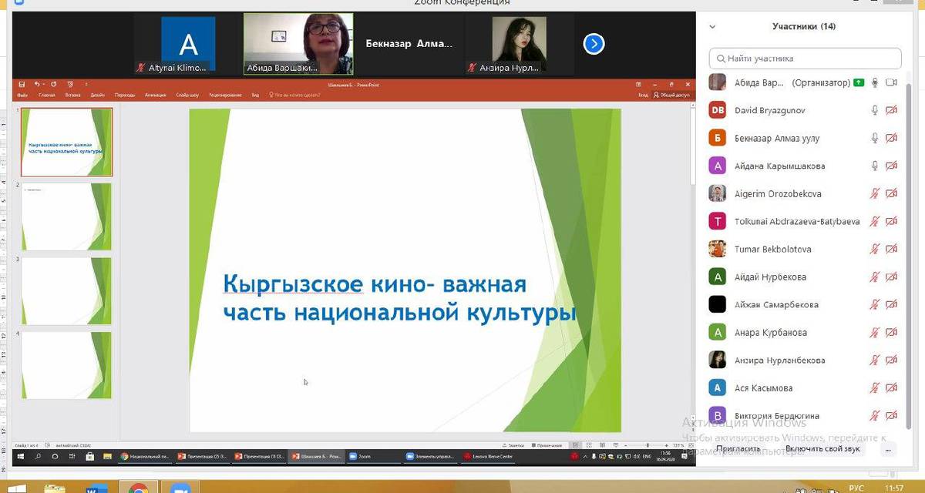Open the Дизайн ribbon tab
Screen dimensions: 925x493
tap(97, 96)
